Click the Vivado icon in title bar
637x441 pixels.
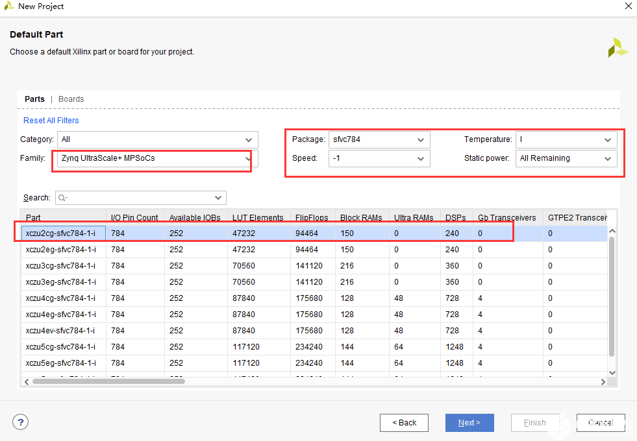click(x=8, y=6)
